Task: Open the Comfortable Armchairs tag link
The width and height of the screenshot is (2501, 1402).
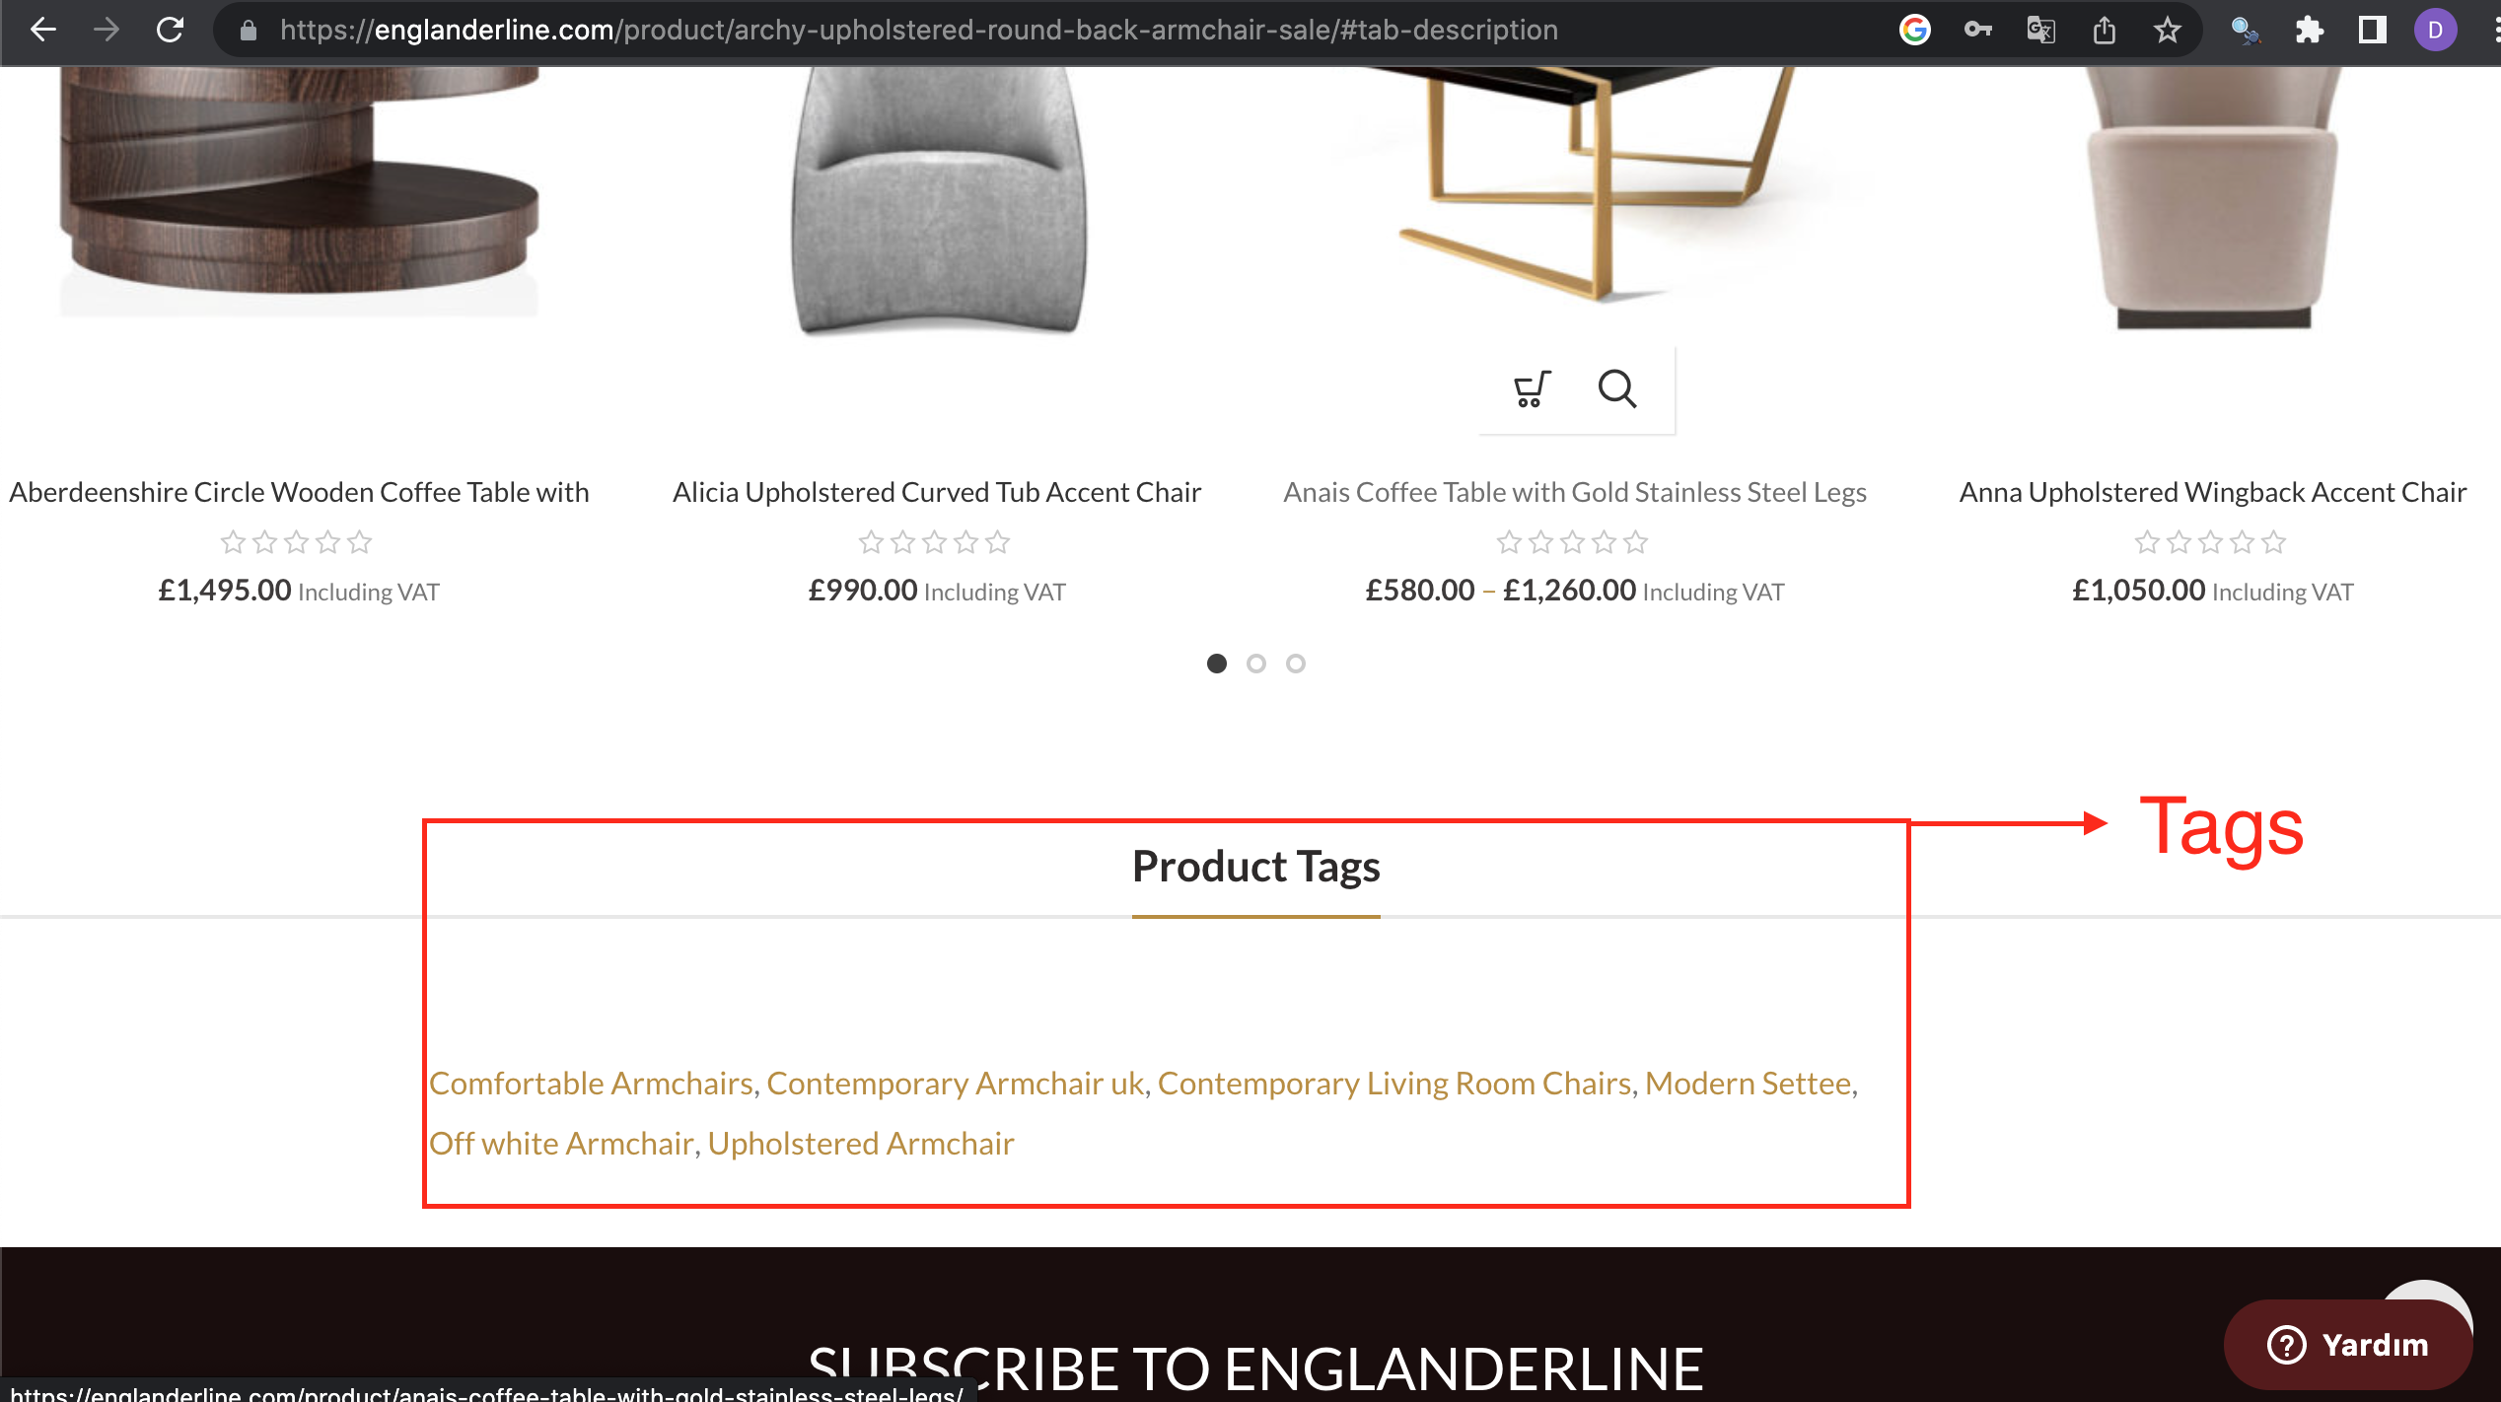Action: coord(591,1083)
